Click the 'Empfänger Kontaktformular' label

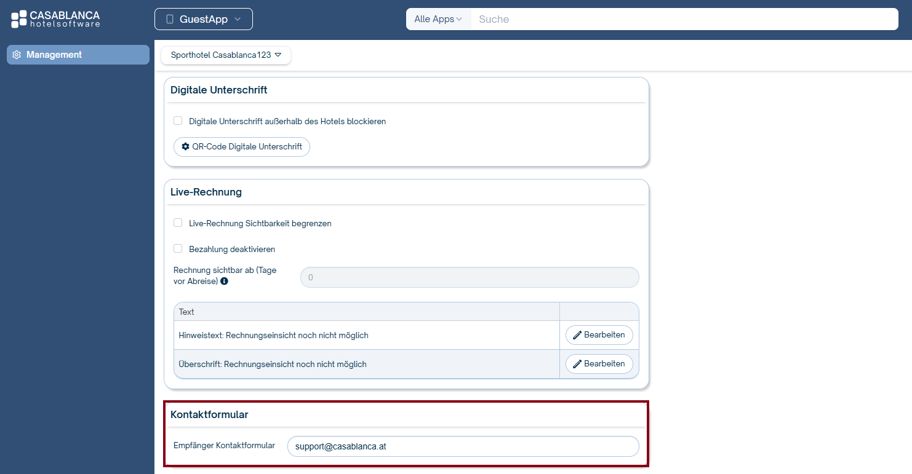point(224,445)
